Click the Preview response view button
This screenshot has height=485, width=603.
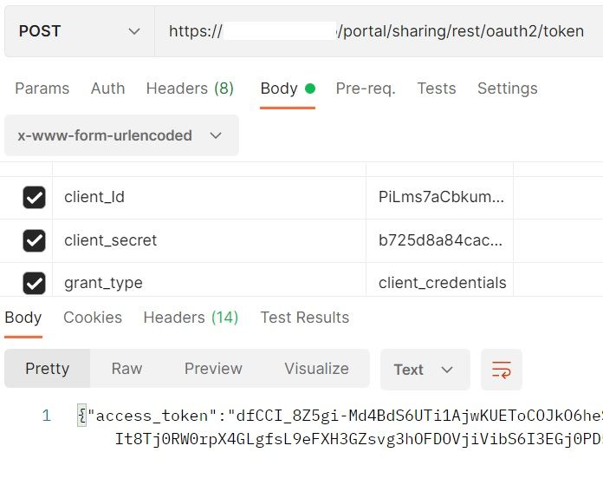pyautogui.click(x=213, y=369)
